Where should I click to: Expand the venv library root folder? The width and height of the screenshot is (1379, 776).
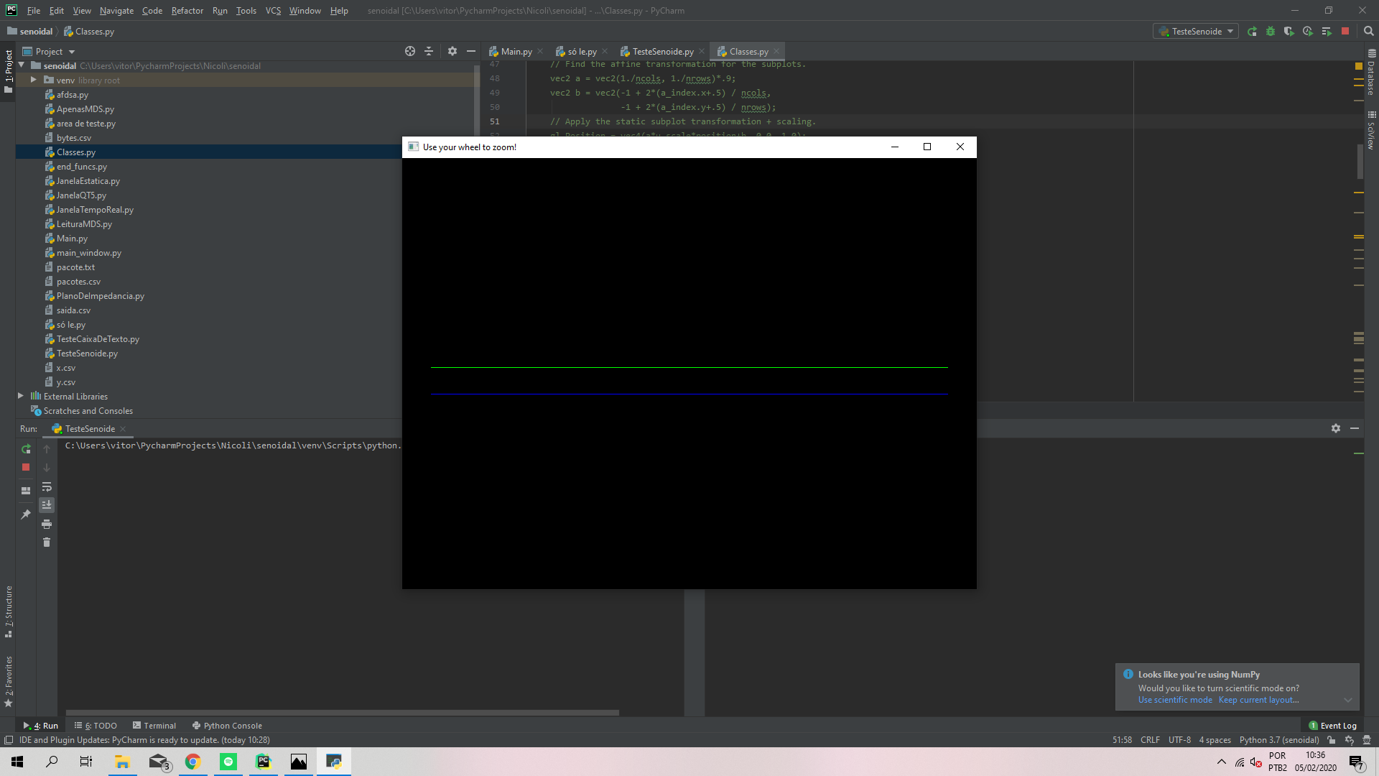33,80
